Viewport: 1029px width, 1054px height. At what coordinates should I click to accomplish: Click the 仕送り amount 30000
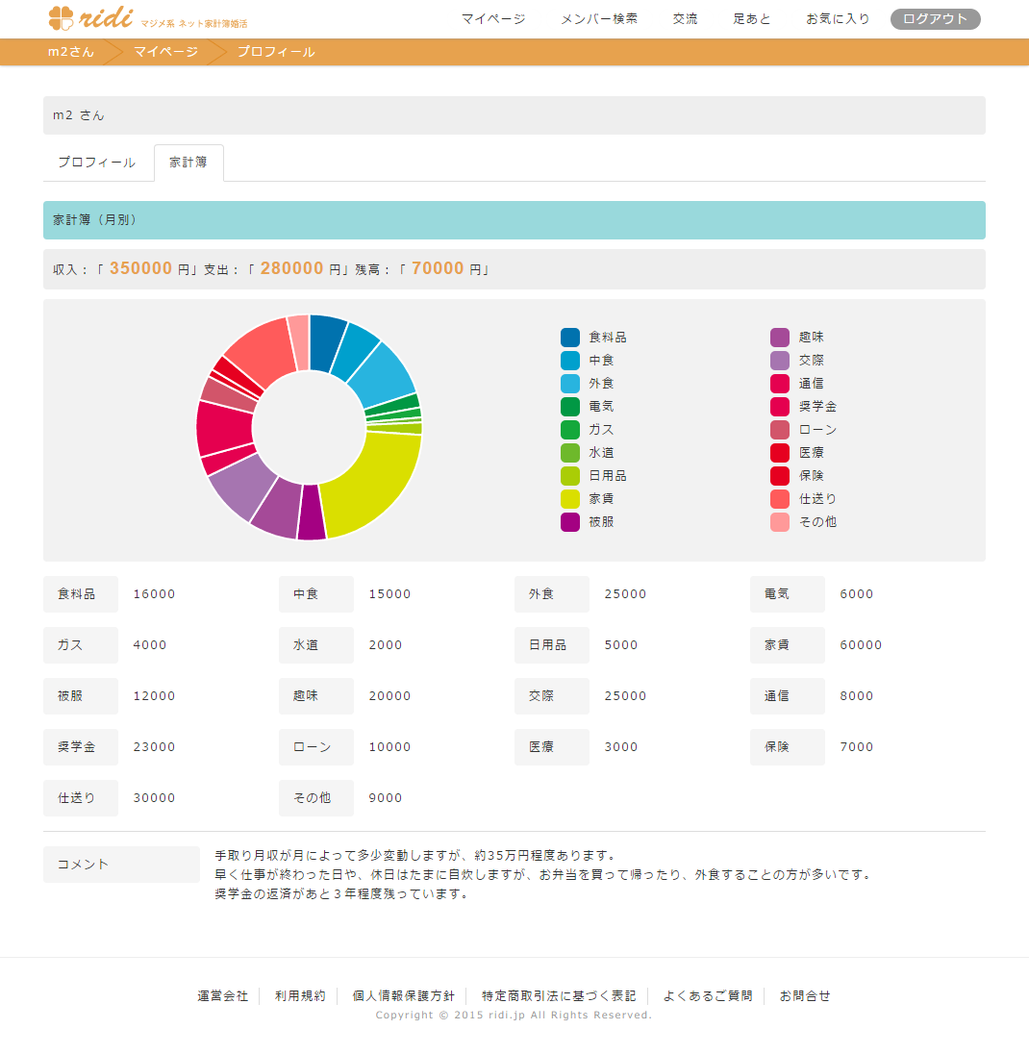point(154,798)
